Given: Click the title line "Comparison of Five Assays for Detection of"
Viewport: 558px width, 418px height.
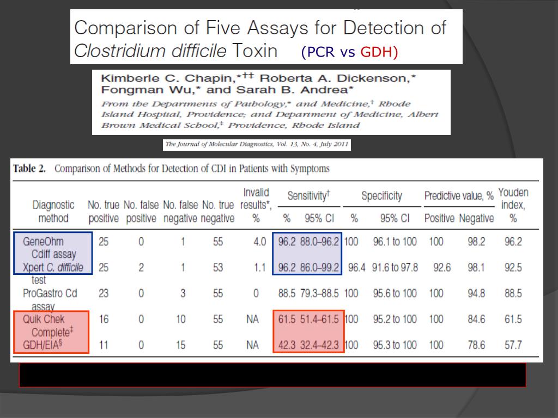Looking at the screenshot, I should [x=260, y=28].
